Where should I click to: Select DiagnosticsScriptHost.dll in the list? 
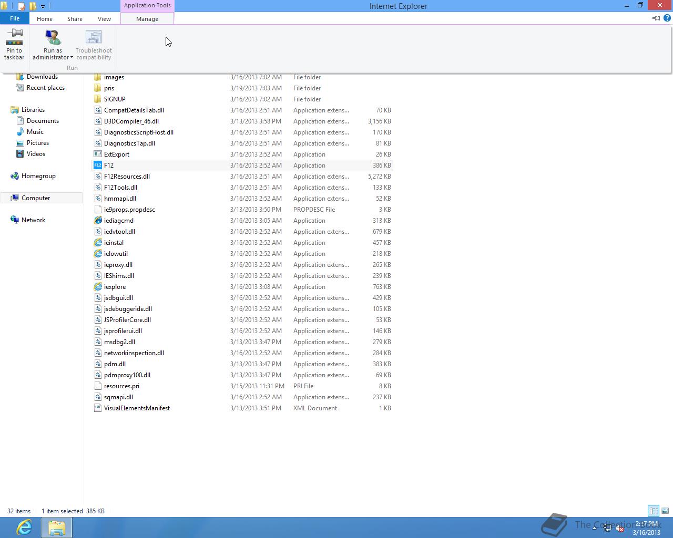point(242,132)
